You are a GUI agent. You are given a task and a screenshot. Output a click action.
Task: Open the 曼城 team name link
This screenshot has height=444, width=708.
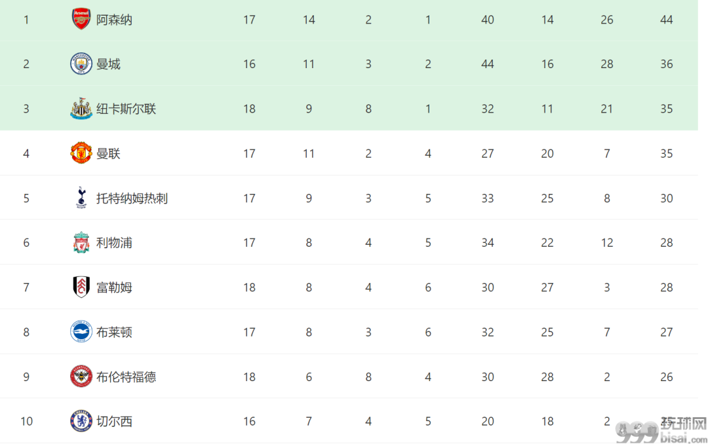pos(108,64)
